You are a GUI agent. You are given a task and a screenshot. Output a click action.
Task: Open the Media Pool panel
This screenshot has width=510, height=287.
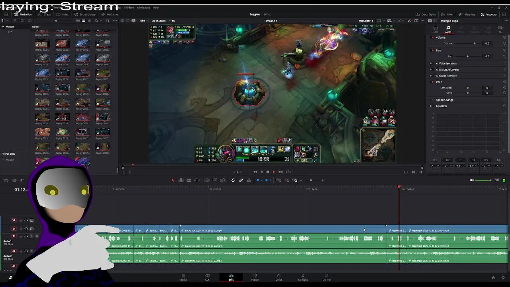pos(23,14)
